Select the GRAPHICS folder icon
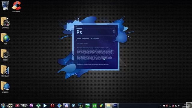192x108 pixels. tap(5, 22)
